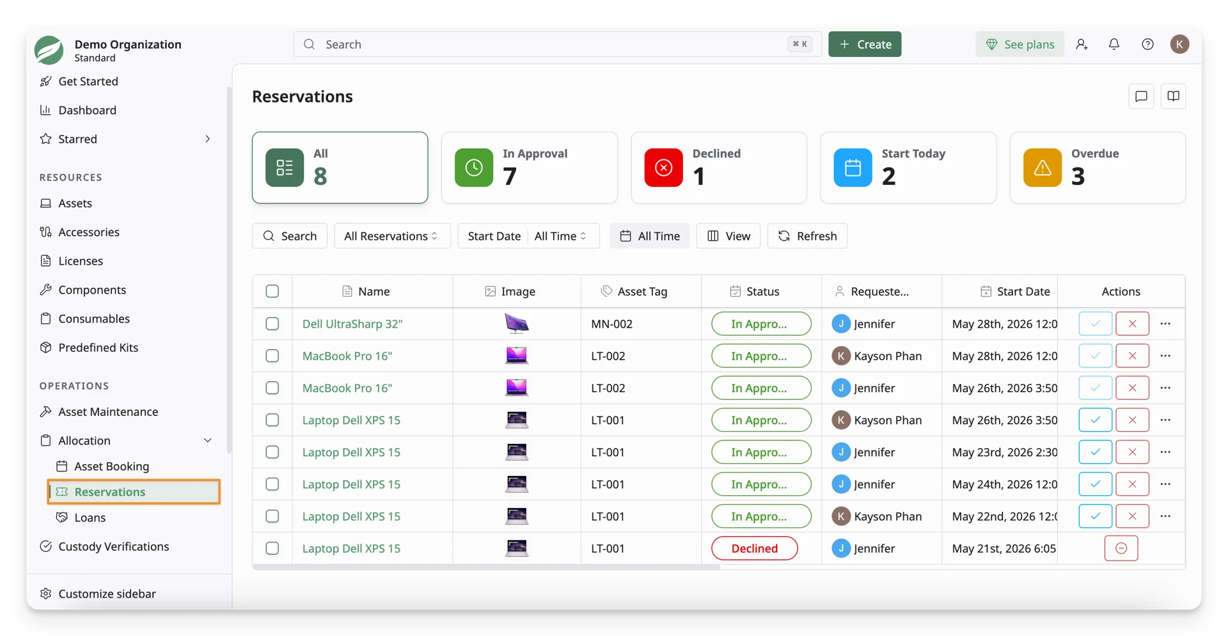Viewport: 1228px width, 636px height.
Task: Open the documentation book icon
Action: pyautogui.click(x=1173, y=97)
